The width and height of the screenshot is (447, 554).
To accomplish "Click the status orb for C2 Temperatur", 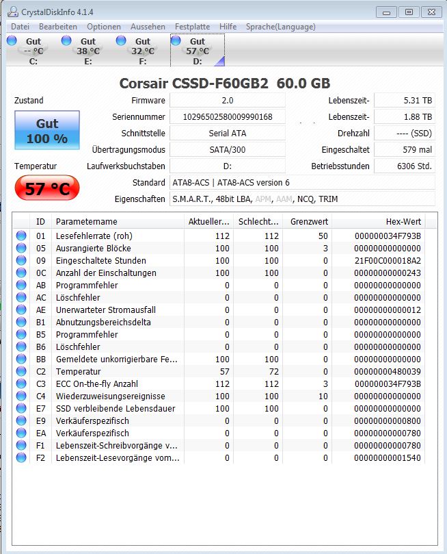I will (21, 371).
